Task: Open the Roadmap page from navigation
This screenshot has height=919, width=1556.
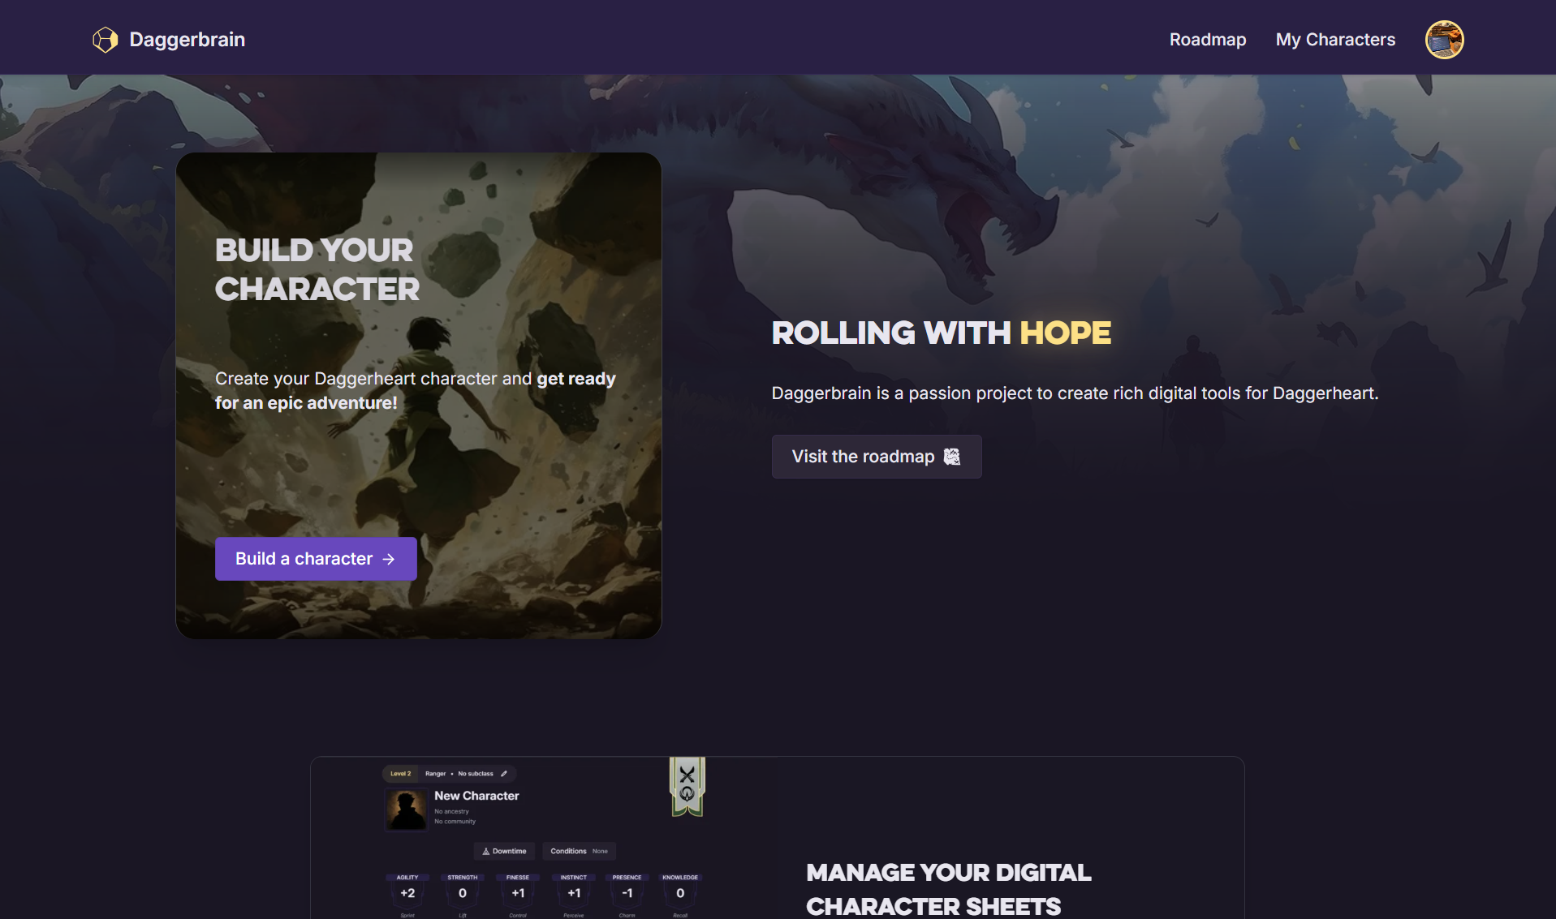Action: point(1207,40)
